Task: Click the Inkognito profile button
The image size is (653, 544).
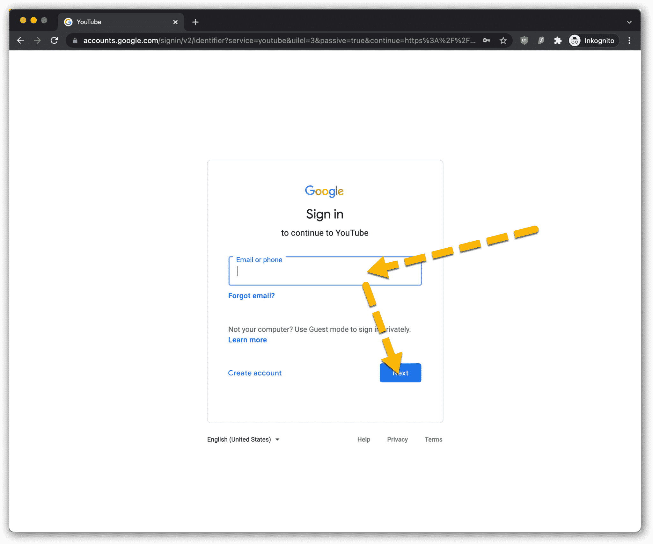Action: coord(593,40)
